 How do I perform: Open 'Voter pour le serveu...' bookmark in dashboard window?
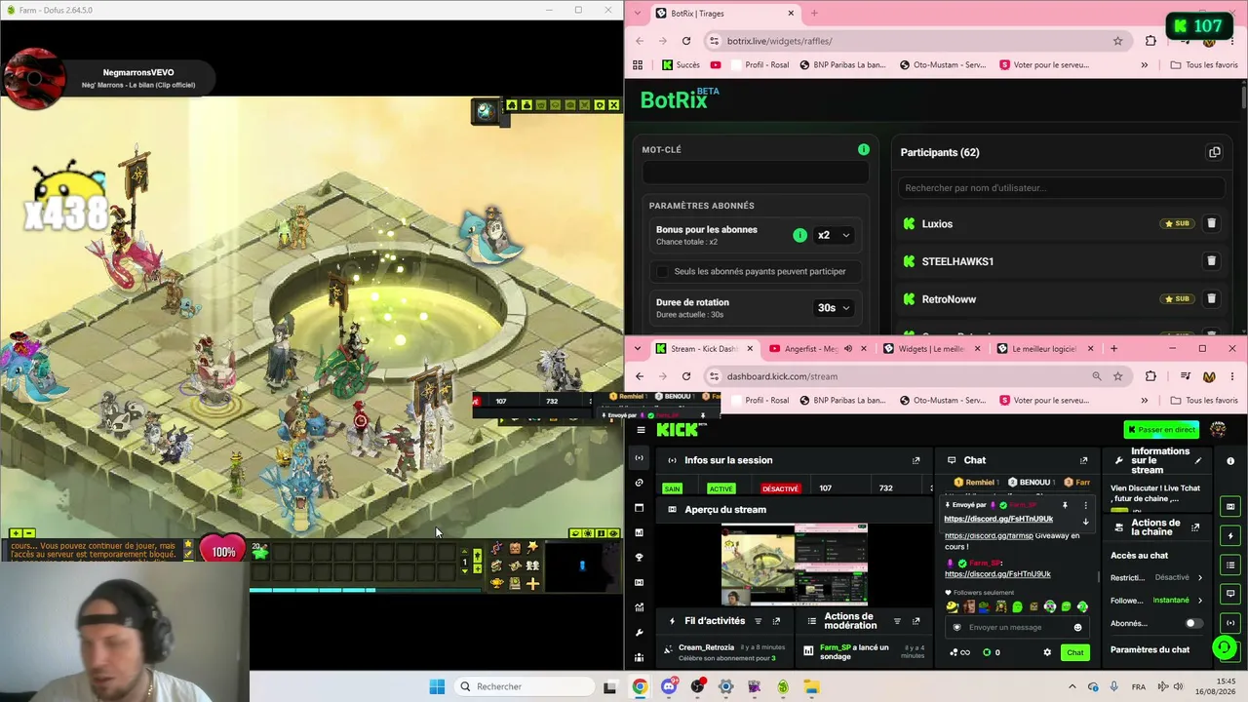[1044, 400]
